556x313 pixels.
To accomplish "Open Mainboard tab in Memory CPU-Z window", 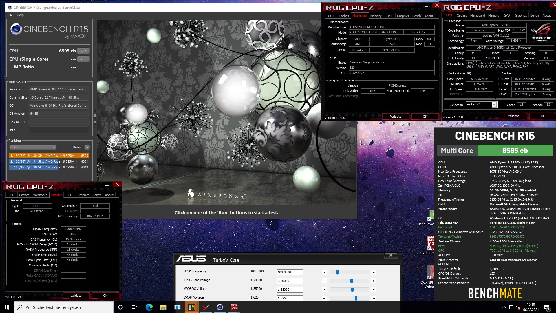I will (x=40, y=195).
